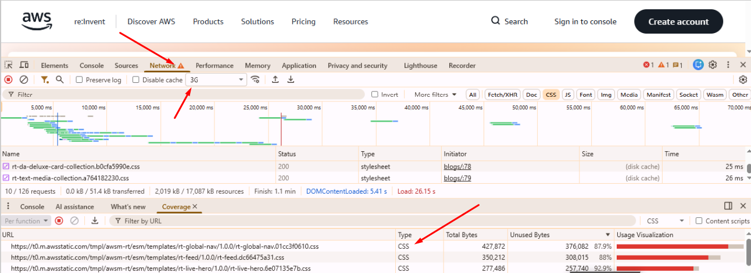Select the Doc request type filter
751x273 pixels.
coord(532,94)
